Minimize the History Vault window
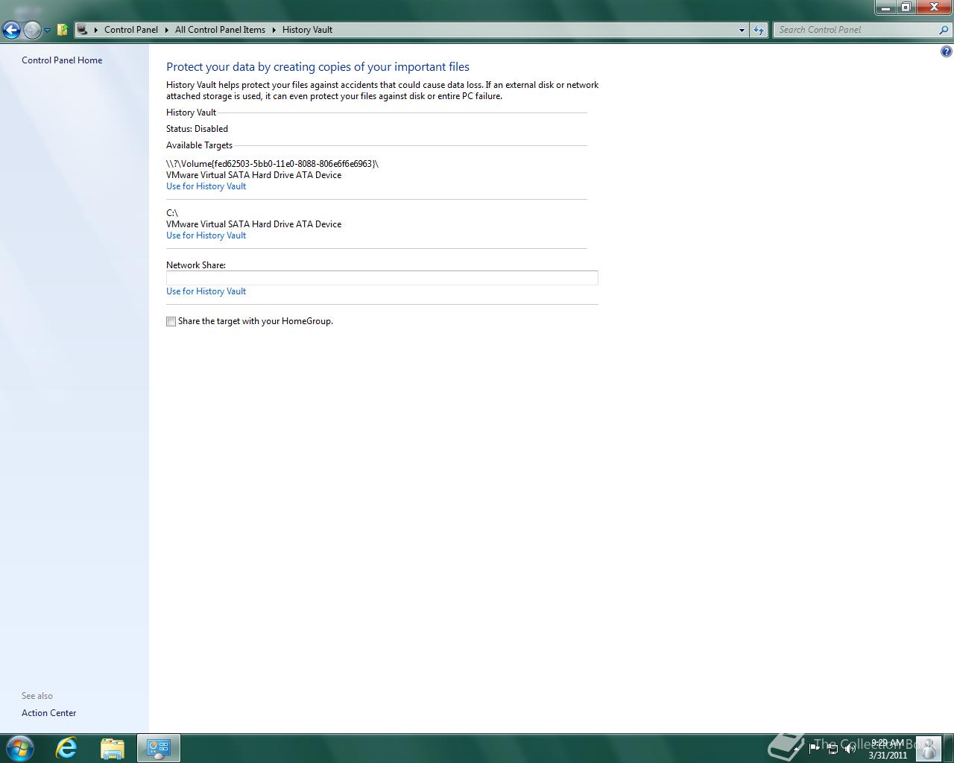Viewport: 954px width, 763px height. 885,7
